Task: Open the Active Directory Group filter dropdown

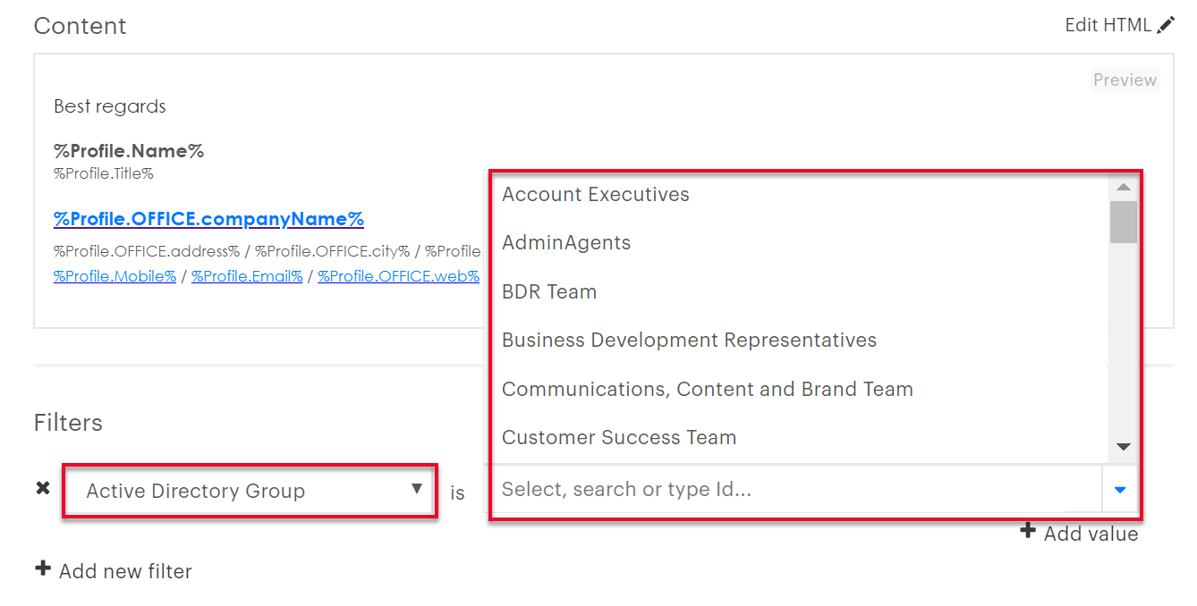Action: pos(249,491)
